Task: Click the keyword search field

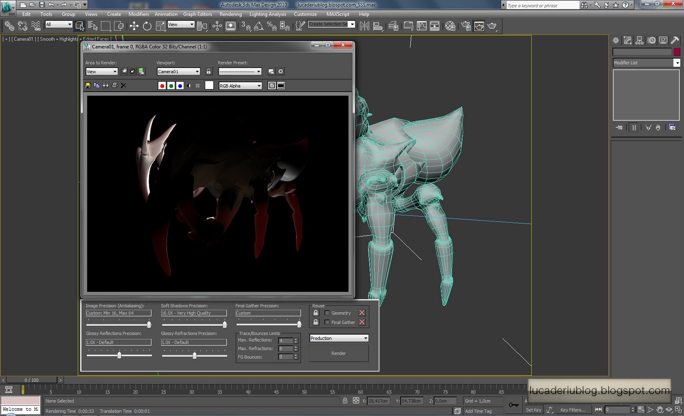Action: (x=542, y=6)
